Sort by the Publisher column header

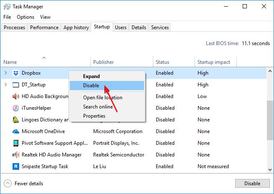coord(122,61)
